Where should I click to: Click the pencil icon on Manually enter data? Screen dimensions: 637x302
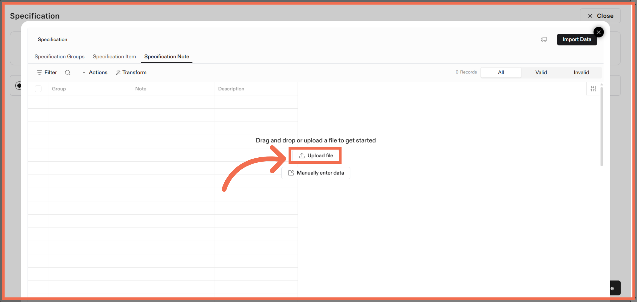pyautogui.click(x=291, y=173)
